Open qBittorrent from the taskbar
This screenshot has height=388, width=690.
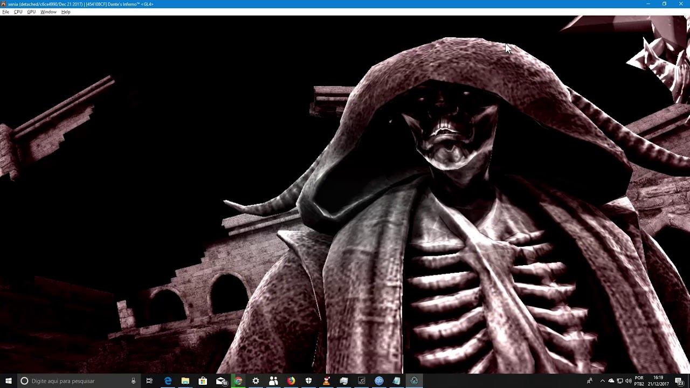[379, 381]
